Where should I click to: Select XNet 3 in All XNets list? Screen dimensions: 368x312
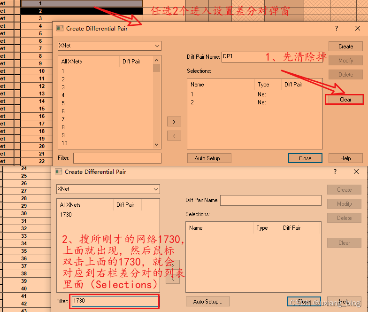click(x=63, y=87)
